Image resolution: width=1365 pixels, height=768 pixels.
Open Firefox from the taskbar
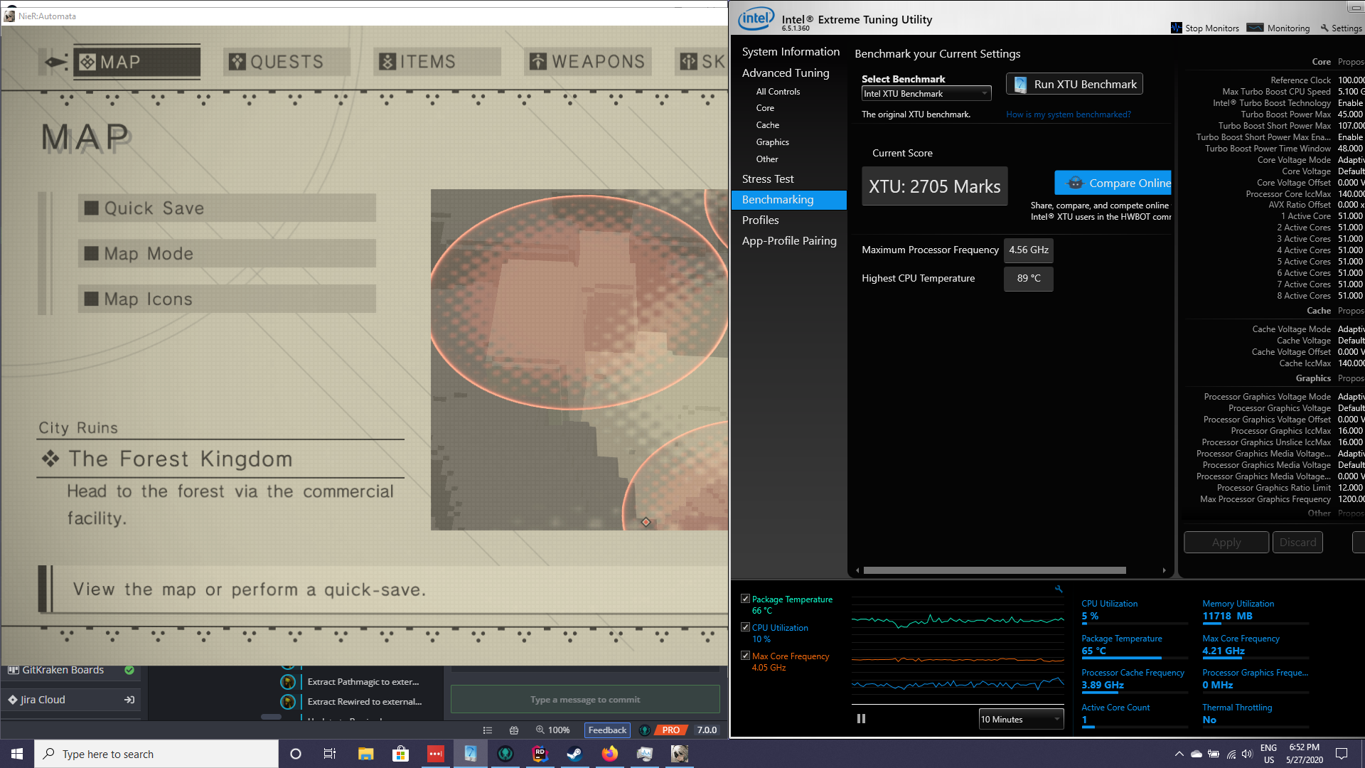click(610, 754)
